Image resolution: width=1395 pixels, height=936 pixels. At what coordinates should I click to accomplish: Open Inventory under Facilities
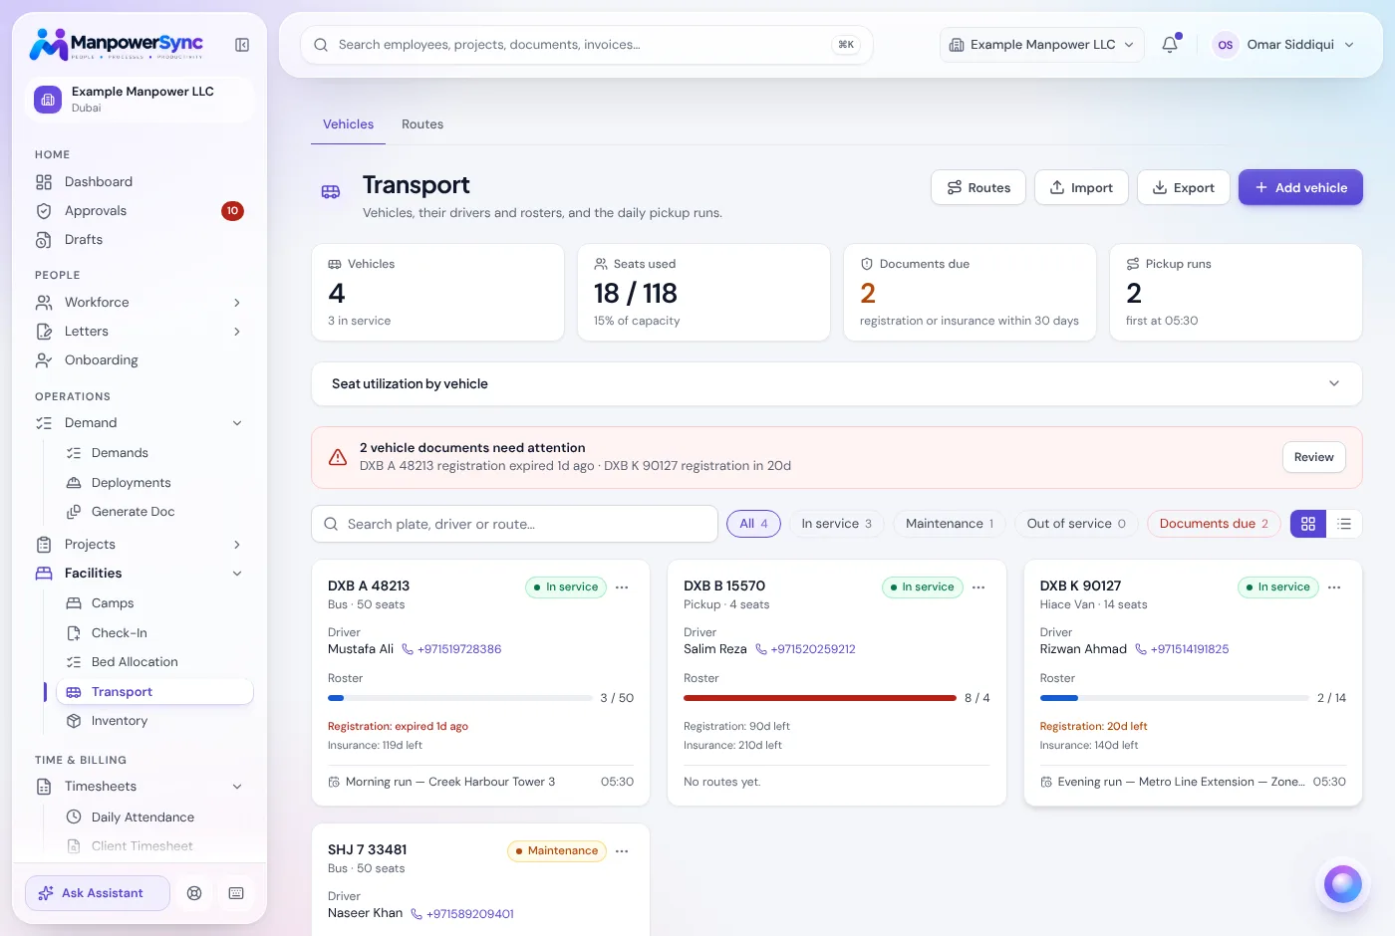pos(154,721)
